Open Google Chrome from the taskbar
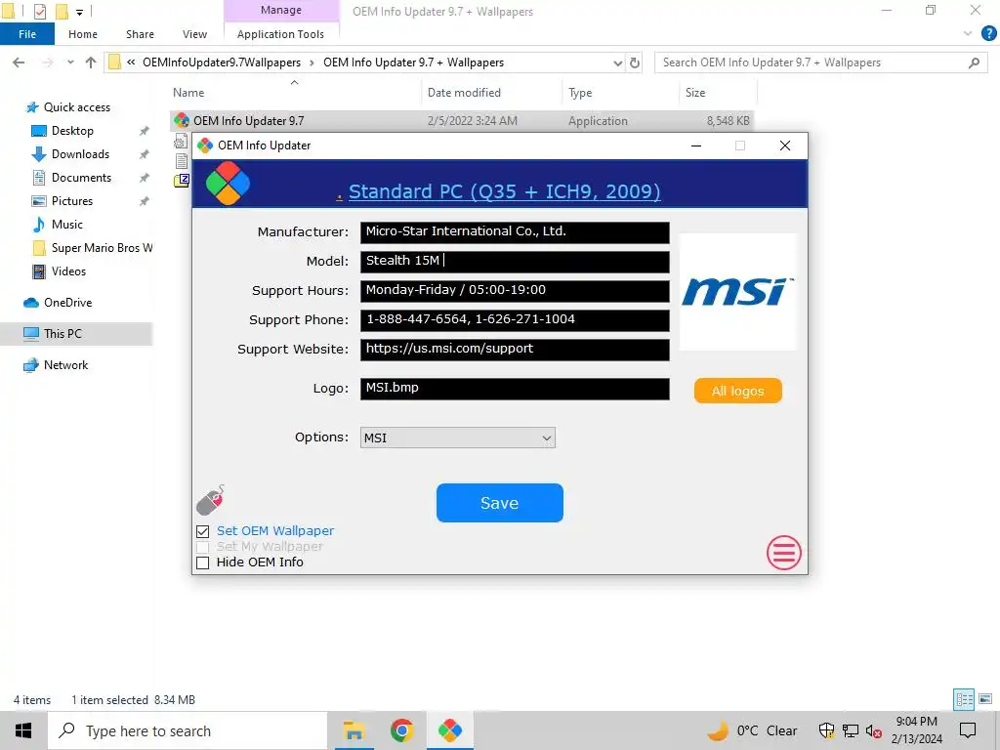Image resolution: width=1000 pixels, height=750 pixels. pyautogui.click(x=401, y=730)
